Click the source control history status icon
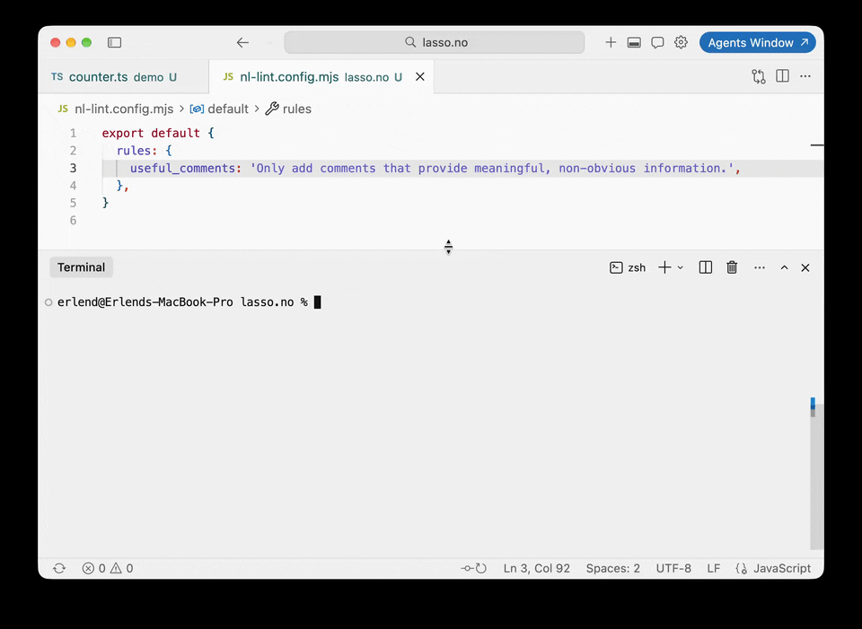The width and height of the screenshot is (862, 629). point(474,568)
